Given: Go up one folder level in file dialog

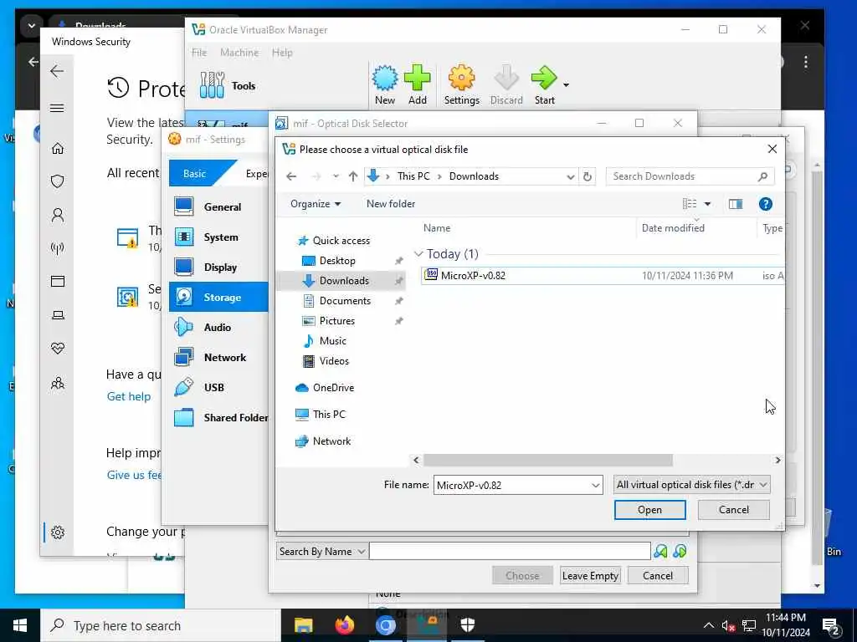Looking at the screenshot, I should point(353,176).
